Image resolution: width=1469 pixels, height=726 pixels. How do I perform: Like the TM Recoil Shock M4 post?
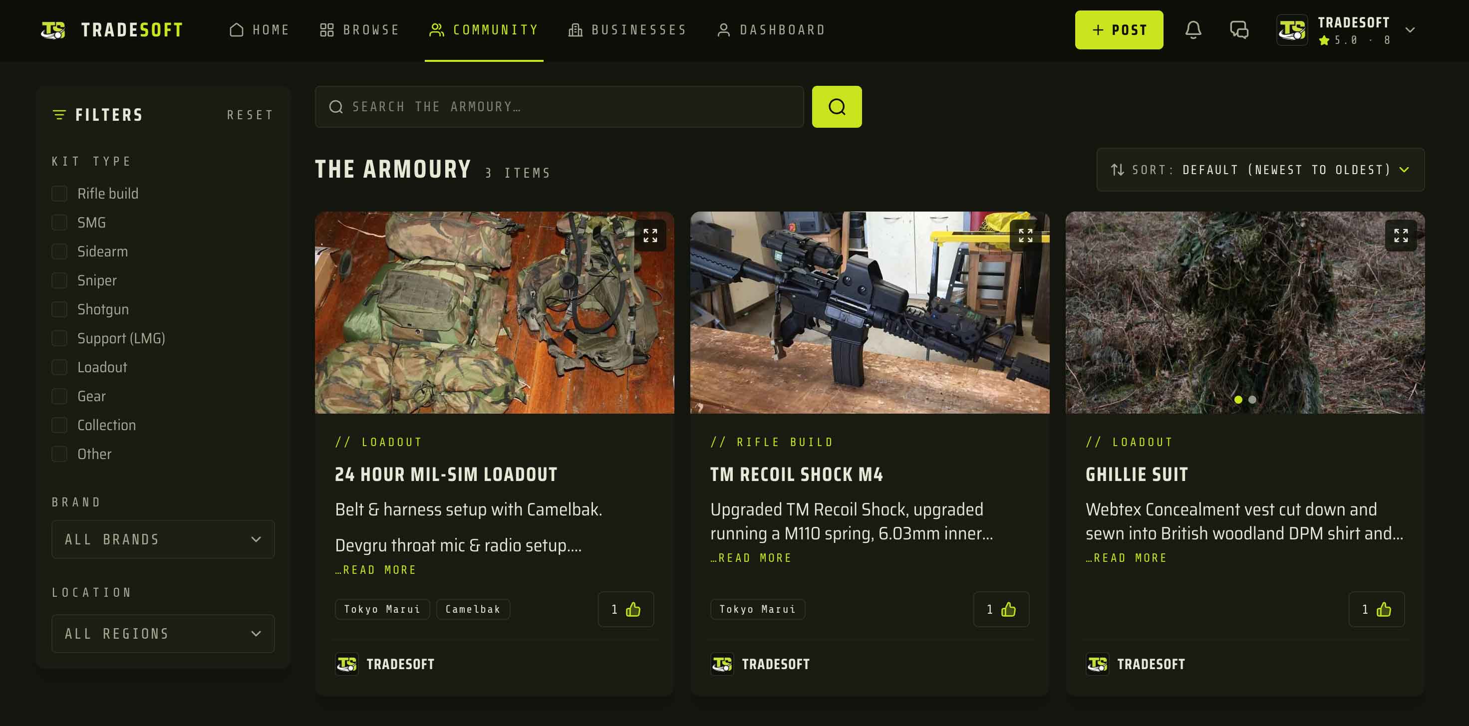[1001, 609]
